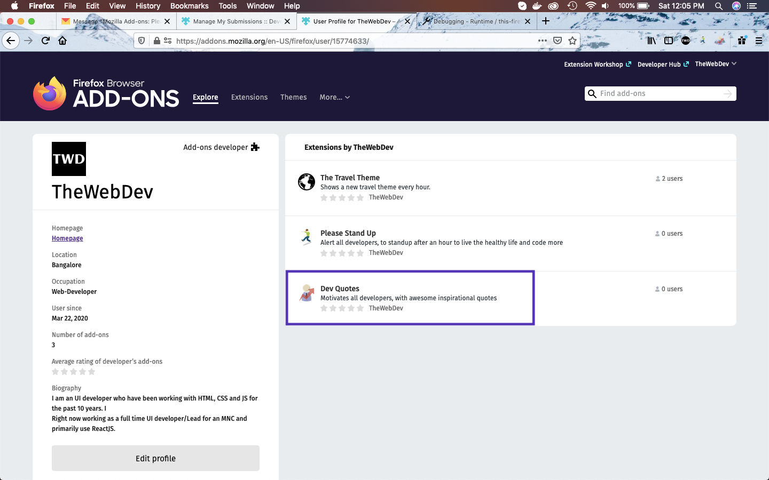Open the History menu
This screenshot has width=769, height=480.
(148, 6)
